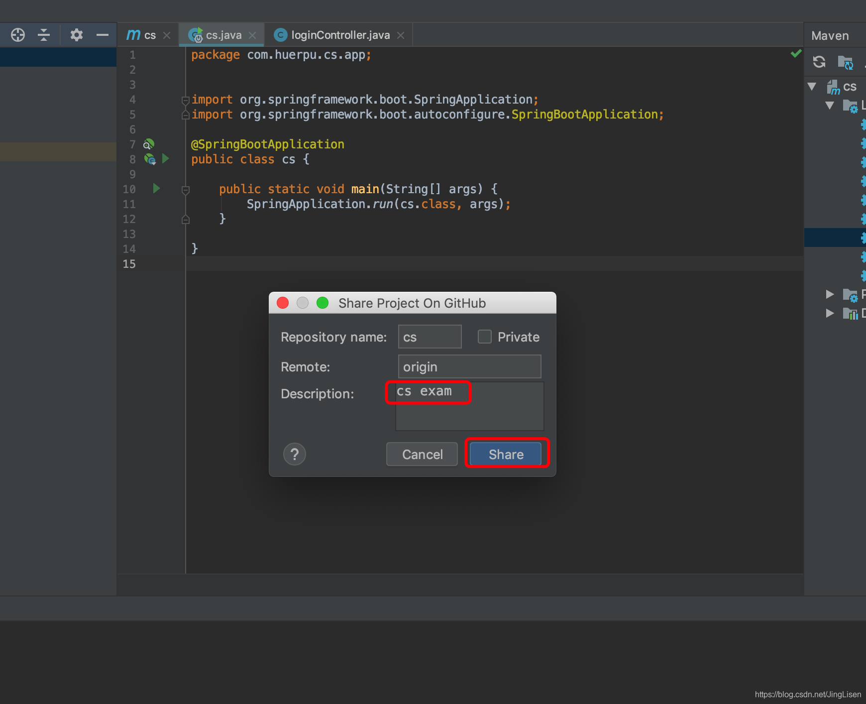Click the green zoom button of the dialog
The width and height of the screenshot is (866, 704).
[323, 303]
